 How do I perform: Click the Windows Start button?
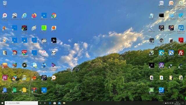[2, 103]
